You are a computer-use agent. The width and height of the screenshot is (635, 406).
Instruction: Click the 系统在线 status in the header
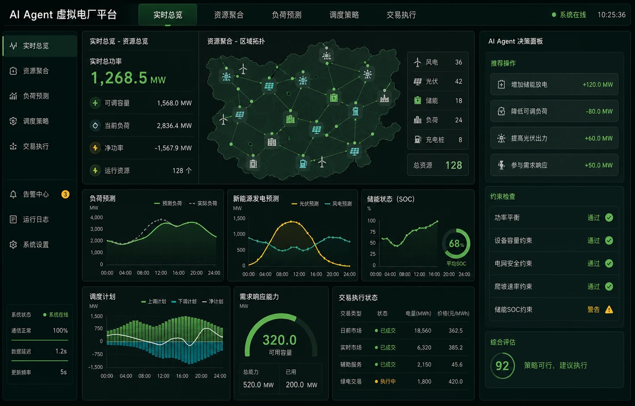point(569,15)
